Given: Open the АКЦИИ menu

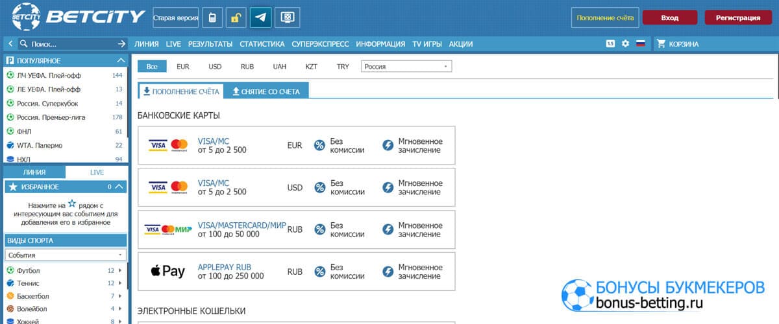Looking at the screenshot, I should [461, 44].
